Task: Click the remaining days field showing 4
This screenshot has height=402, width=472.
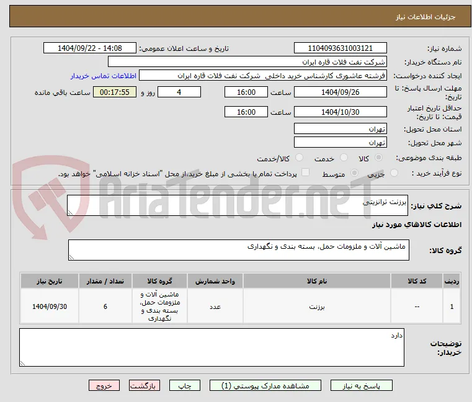Action: (179, 92)
